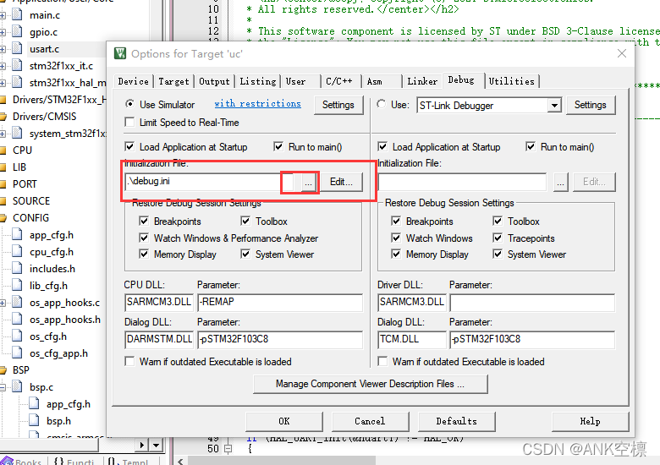Click app_cfg.h file icon under CONFIG

[x=17, y=234]
